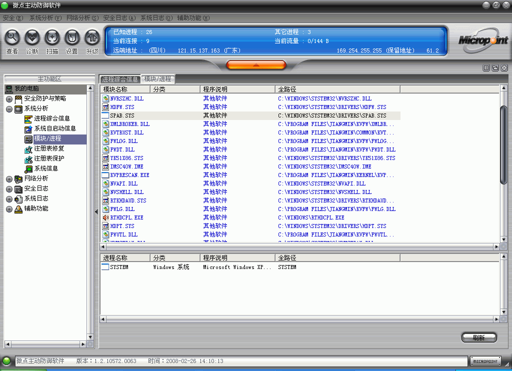Expand the 安全日志 tree node

tap(9, 189)
